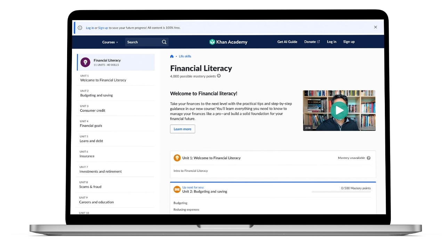Click the info icon on the banner
The image size is (445, 239).
click(80, 27)
